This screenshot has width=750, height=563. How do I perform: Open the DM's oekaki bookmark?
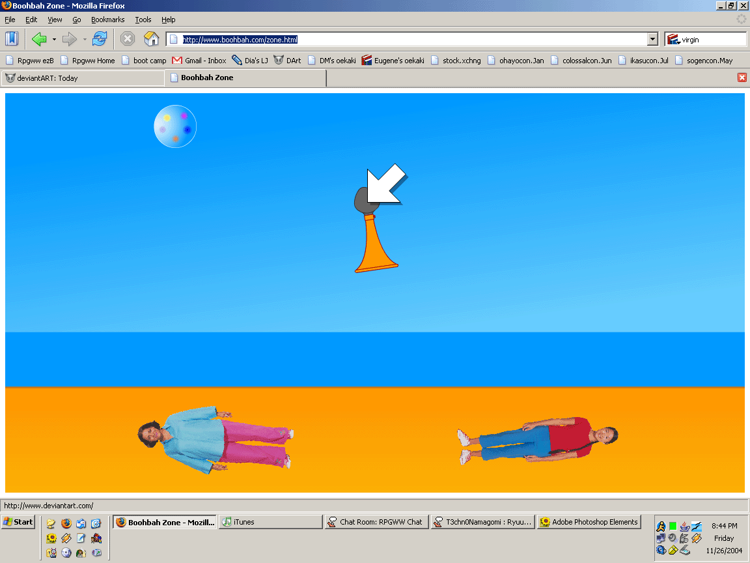click(x=332, y=61)
